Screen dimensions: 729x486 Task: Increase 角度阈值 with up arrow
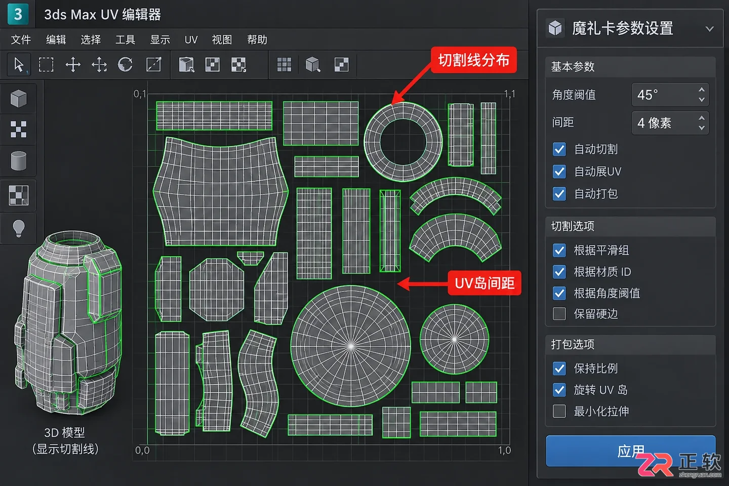coord(702,90)
